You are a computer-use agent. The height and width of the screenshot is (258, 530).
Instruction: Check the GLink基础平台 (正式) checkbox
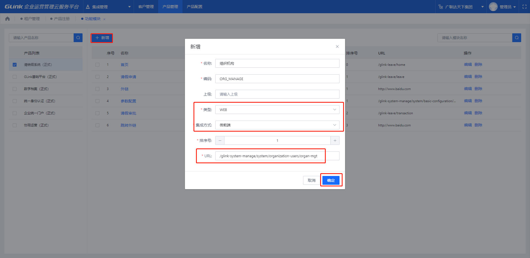tap(15, 77)
